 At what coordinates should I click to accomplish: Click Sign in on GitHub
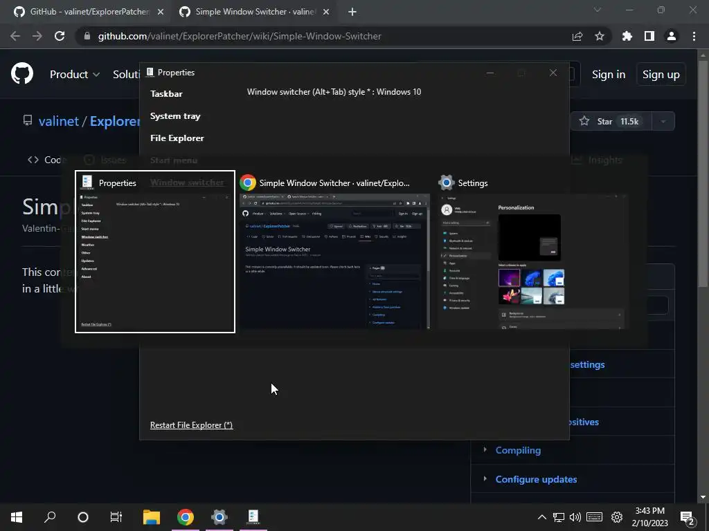click(609, 75)
